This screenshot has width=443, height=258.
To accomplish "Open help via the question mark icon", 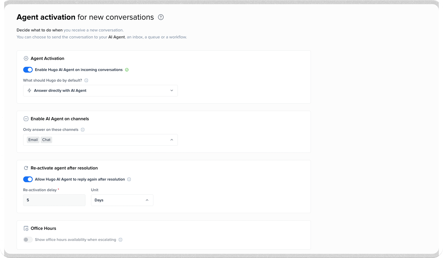I will (161, 17).
